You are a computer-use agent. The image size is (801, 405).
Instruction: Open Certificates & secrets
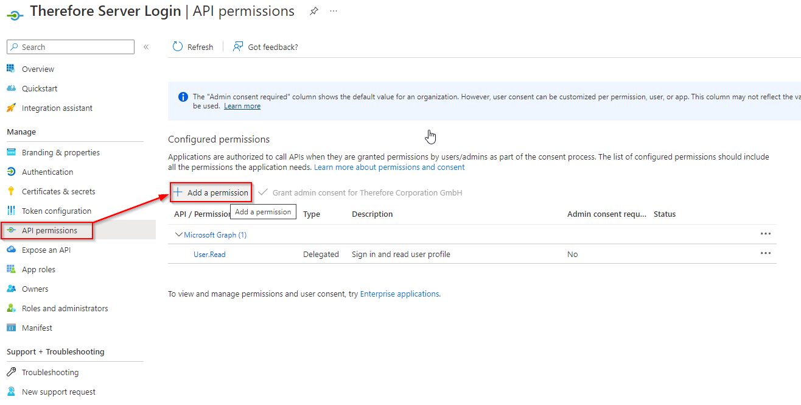58,191
